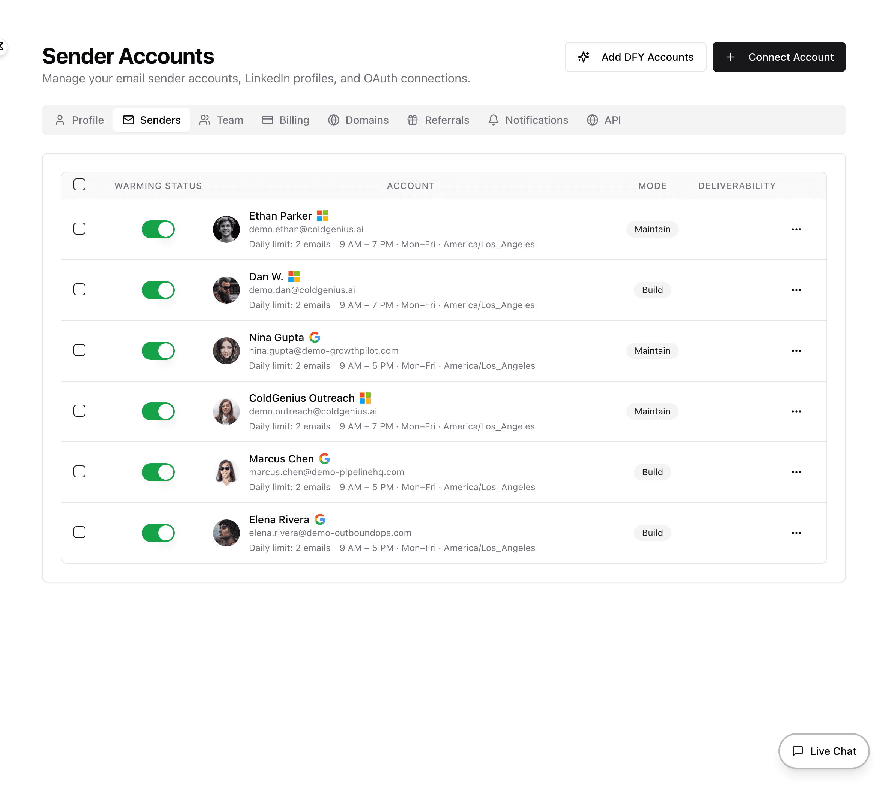Click Dan W.'s avatar photo
This screenshot has width=888, height=787.
tap(226, 290)
